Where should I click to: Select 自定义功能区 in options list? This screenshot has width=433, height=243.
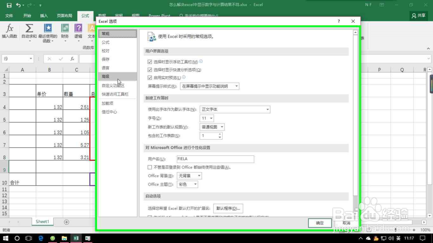[x=118, y=86]
